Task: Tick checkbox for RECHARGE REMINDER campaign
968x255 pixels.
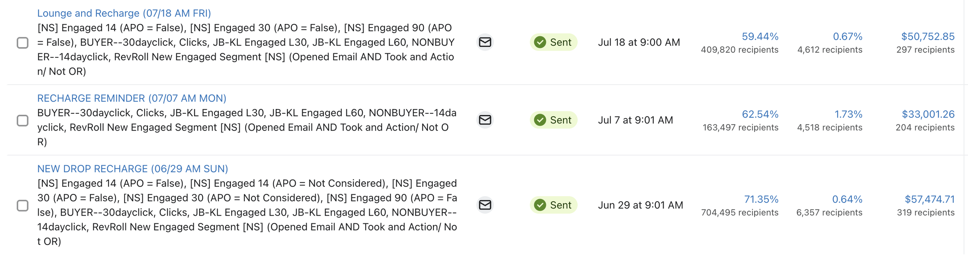Action: tap(22, 121)
